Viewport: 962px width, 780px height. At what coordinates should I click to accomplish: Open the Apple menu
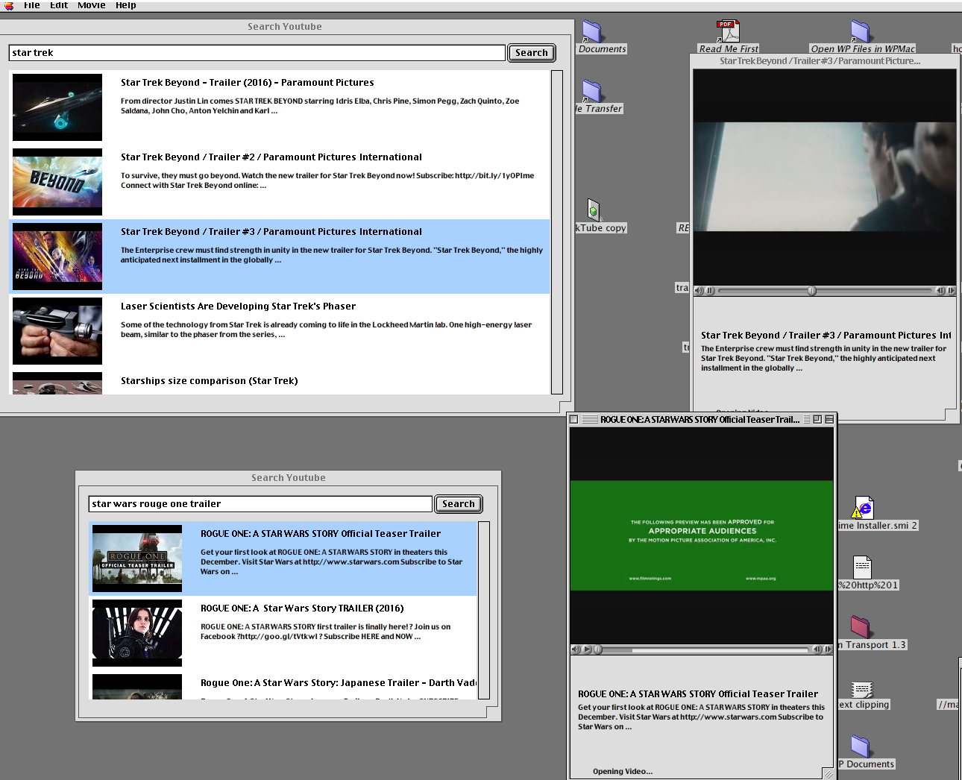coord(9,5)
